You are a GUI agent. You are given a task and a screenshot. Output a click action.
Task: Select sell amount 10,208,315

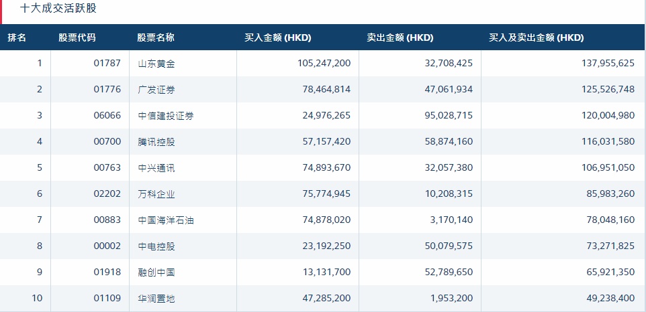coord(449,193)
